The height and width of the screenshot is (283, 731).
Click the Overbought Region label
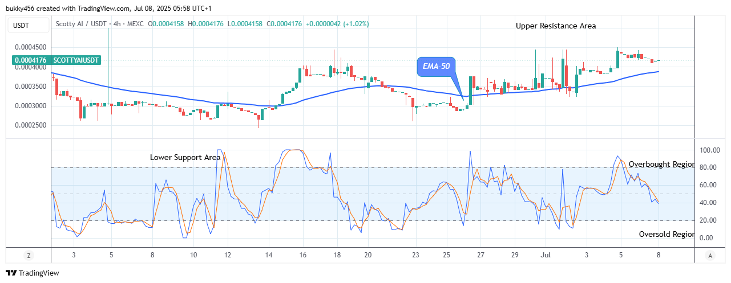point(661,165)
